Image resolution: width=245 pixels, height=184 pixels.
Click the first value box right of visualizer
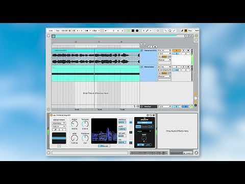122,122
